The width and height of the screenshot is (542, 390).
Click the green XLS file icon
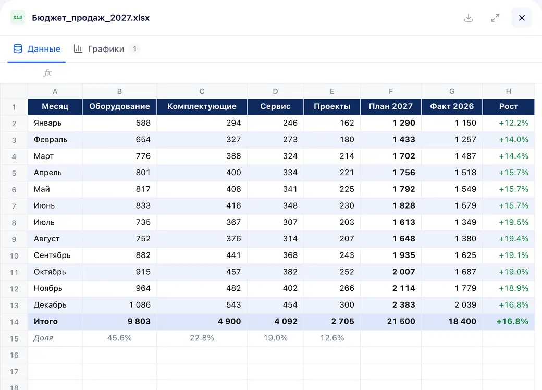tap(18, 18)
